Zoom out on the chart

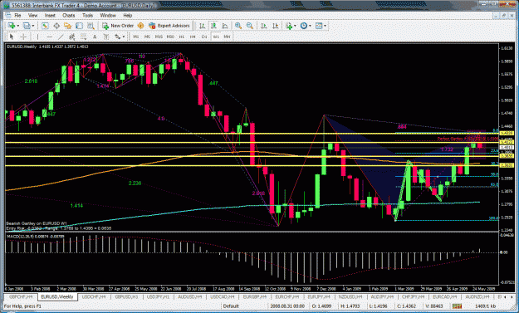coord(250,26)
